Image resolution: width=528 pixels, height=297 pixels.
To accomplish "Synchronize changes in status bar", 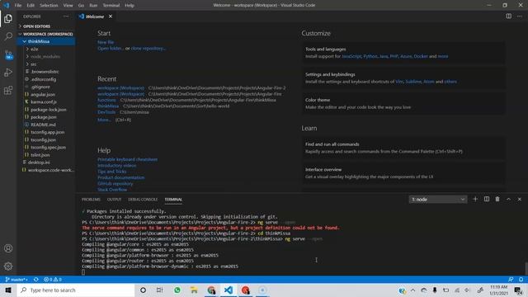I will point(36,280).
